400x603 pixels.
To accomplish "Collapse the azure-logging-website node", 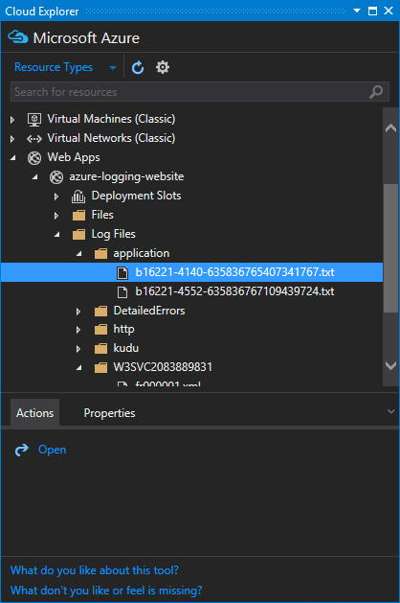I will click(35, 177).
